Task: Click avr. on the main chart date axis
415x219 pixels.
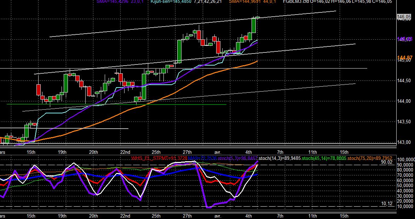Action: 218,152
